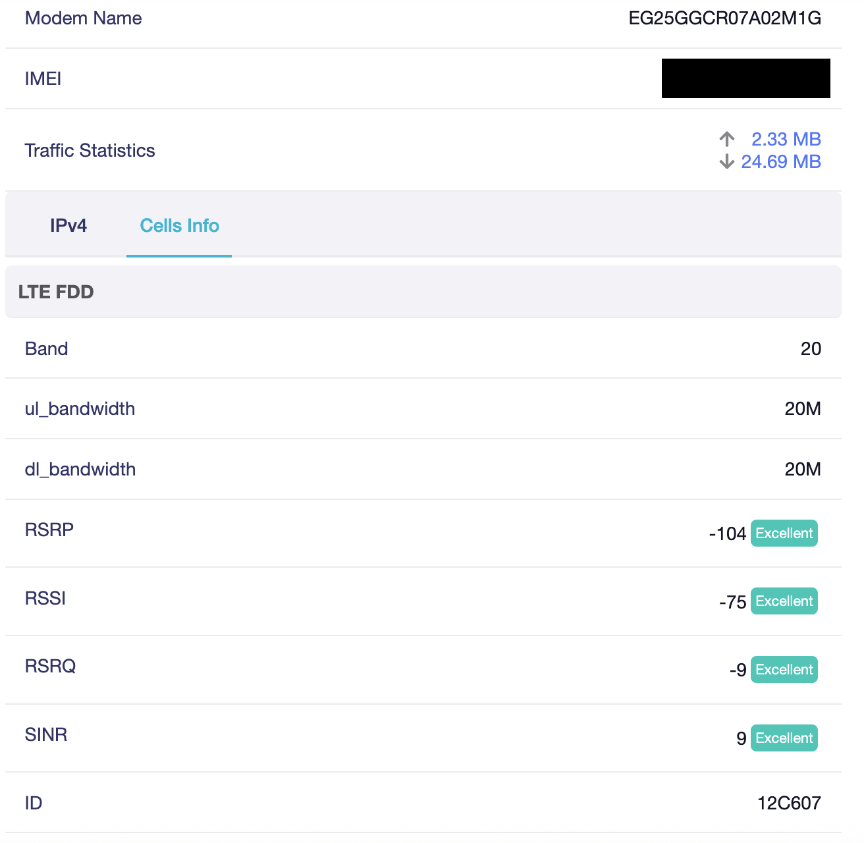Click the upload arrow icon in Traffic Statistics
This screenshot has width=864, height=843.
727,139
